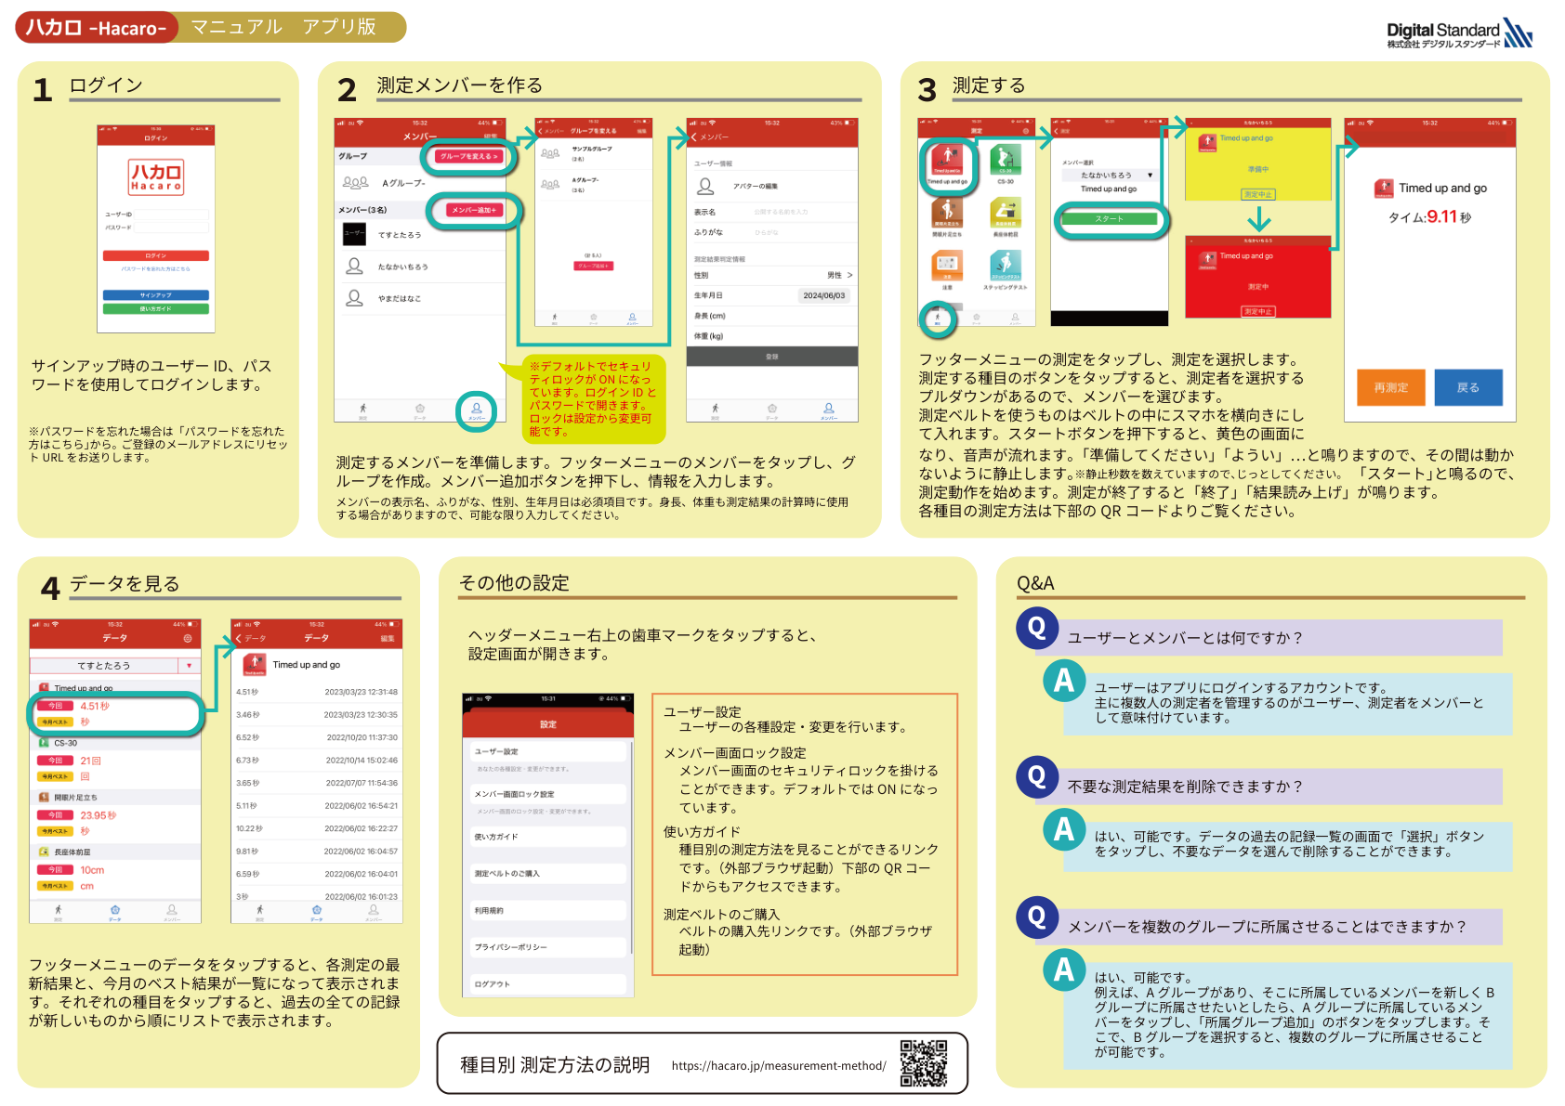
Task: Open settings via gear icon on データ summary header
Action: pos(188,639)
